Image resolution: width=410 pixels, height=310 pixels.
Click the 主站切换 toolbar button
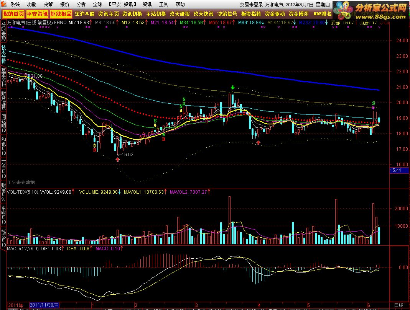156,14
